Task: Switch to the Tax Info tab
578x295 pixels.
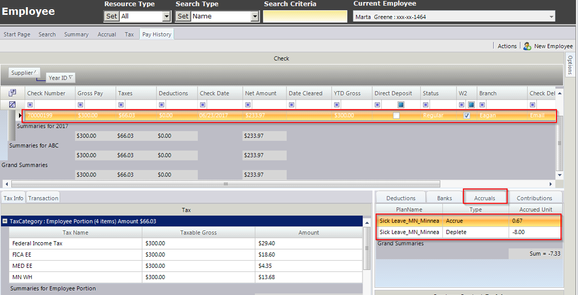Action: click(x=14, y=198)
